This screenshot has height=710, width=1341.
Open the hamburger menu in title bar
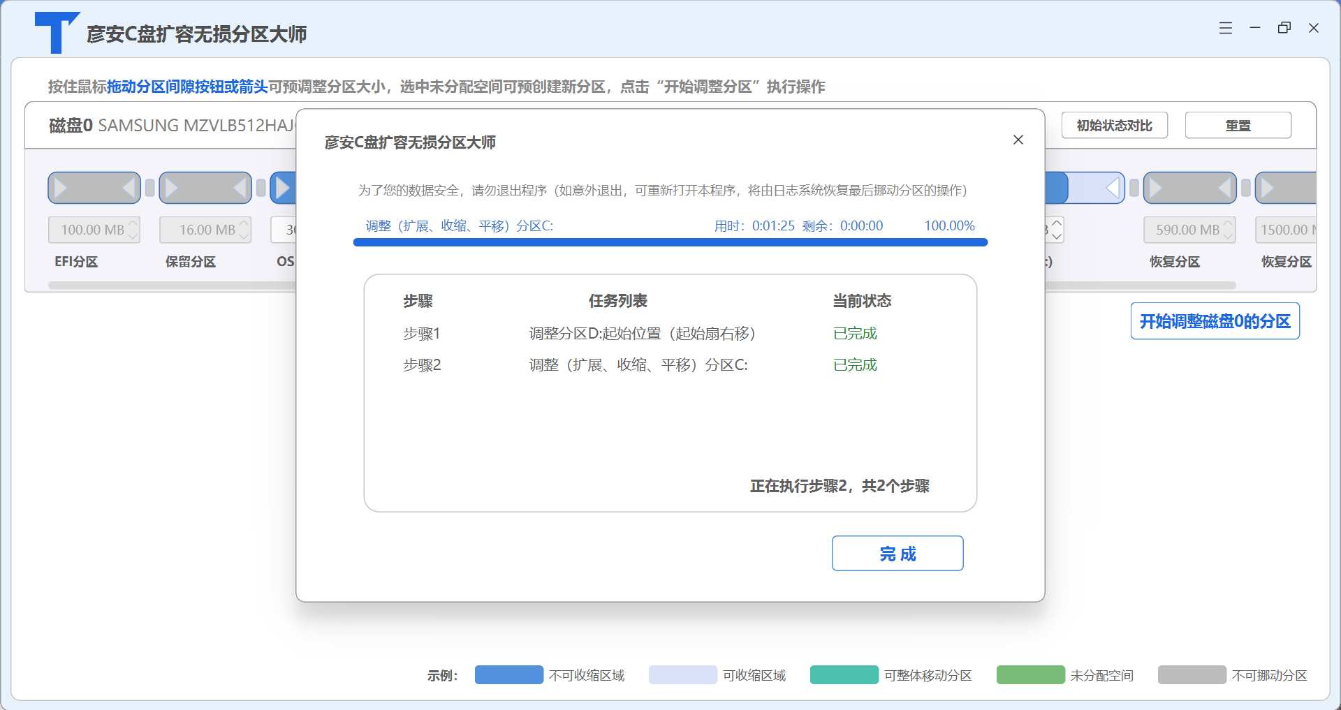(1226, 28)
